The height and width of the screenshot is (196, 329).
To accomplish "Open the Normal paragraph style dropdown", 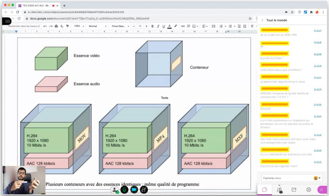I will (97, 26).
